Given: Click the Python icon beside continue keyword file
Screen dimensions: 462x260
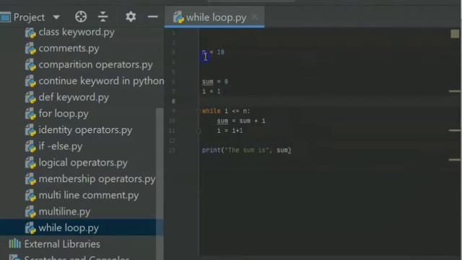Looking at the screenshot, I should 30,81.
